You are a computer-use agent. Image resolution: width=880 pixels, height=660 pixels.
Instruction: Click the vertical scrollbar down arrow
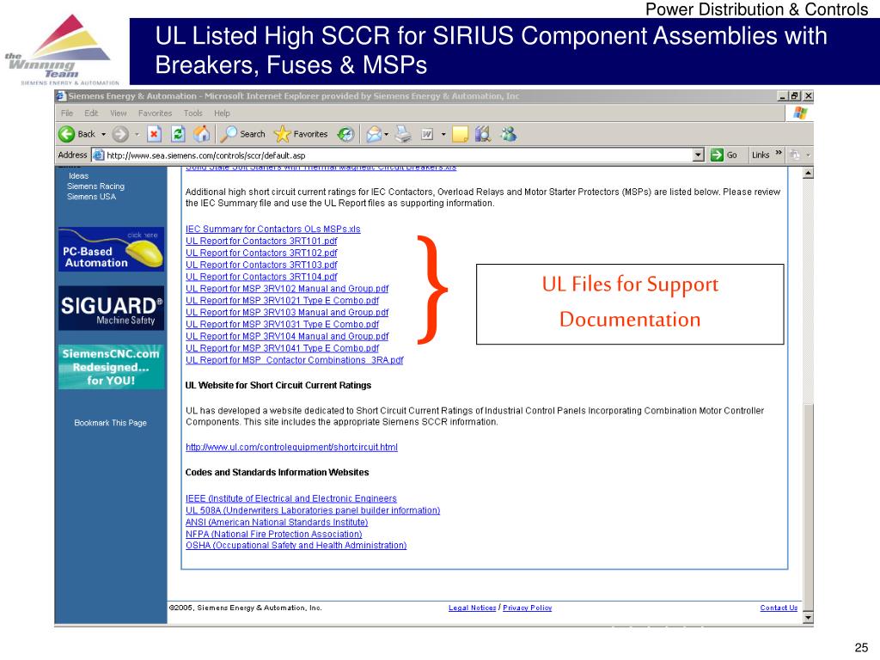pos(808,618)
